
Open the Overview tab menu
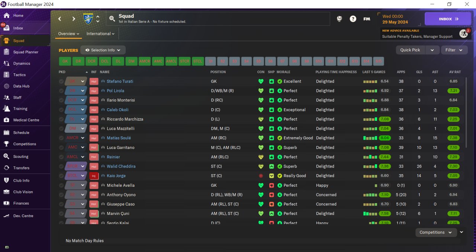coord(69,34)
